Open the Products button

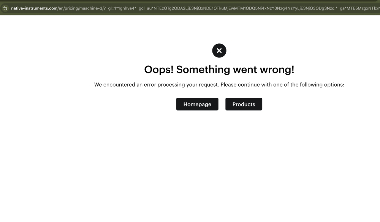click(244, 104)
